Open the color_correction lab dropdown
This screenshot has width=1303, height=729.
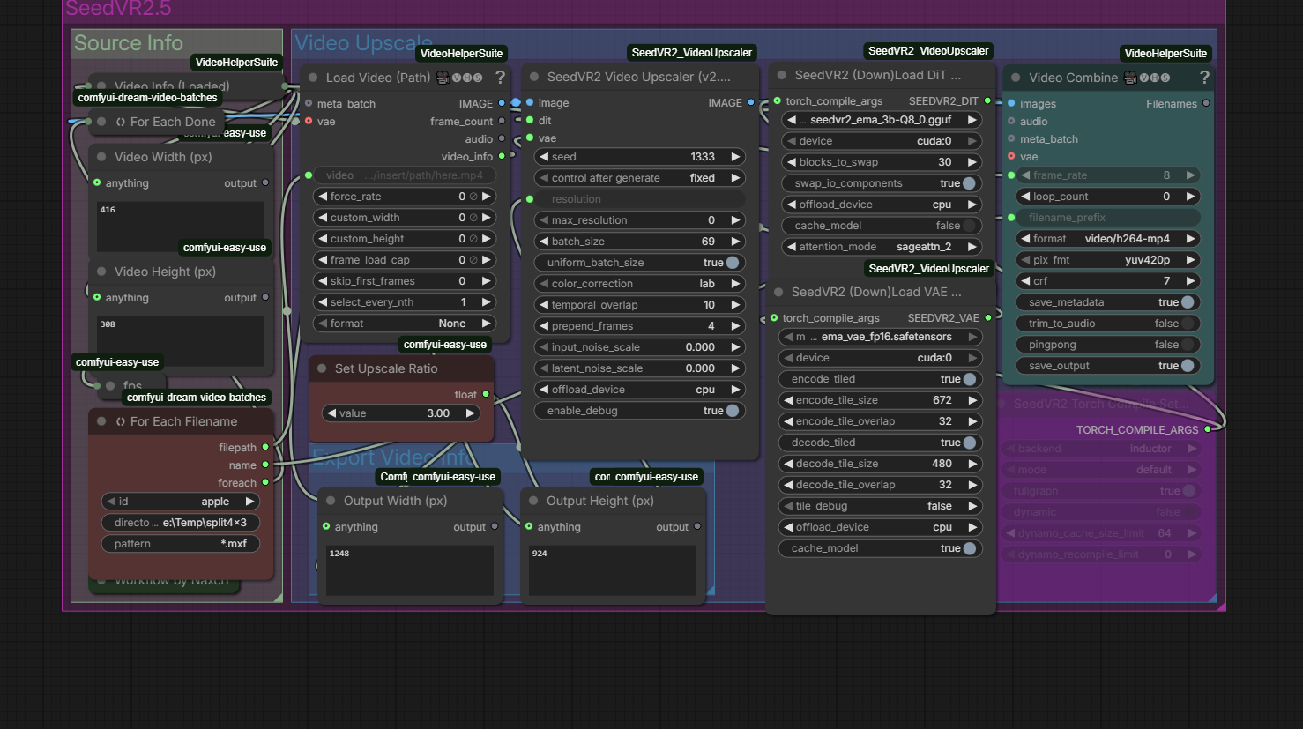pos(639,284)
